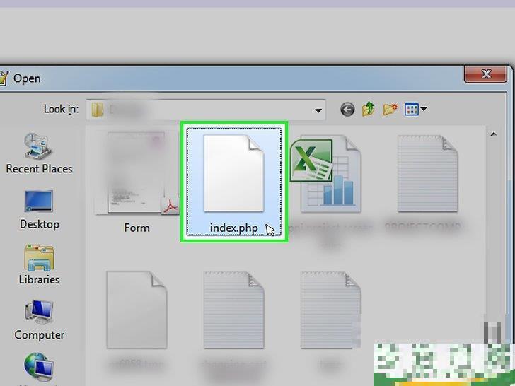Select the Form PDF file
Screen dimensions: 515x386
tap(137, 177)
